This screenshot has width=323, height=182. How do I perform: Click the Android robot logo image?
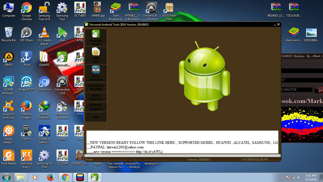pos(204,76)
